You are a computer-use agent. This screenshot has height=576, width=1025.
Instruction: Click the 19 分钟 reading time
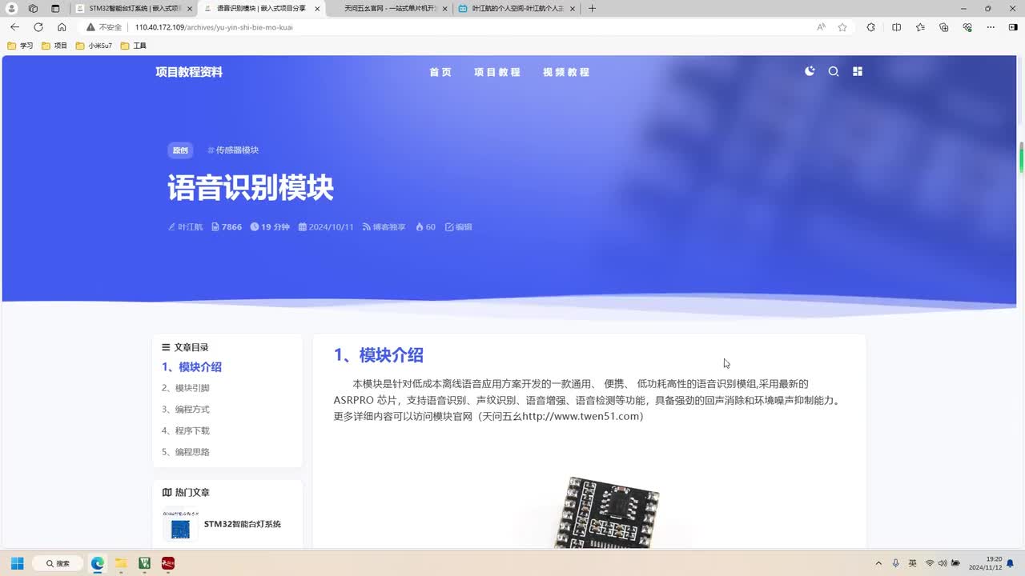270,227
